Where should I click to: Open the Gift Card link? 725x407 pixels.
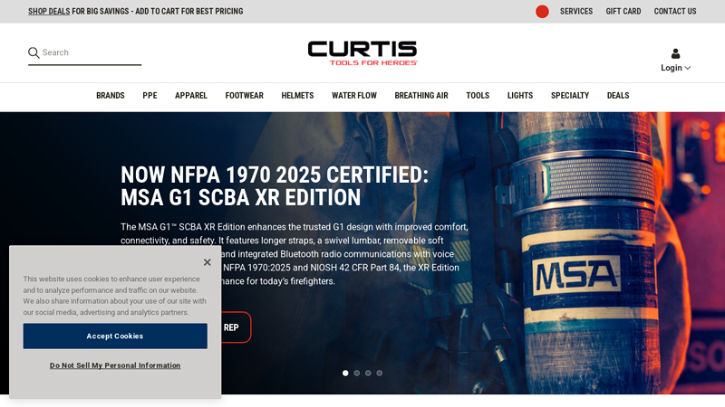point(623,11)
